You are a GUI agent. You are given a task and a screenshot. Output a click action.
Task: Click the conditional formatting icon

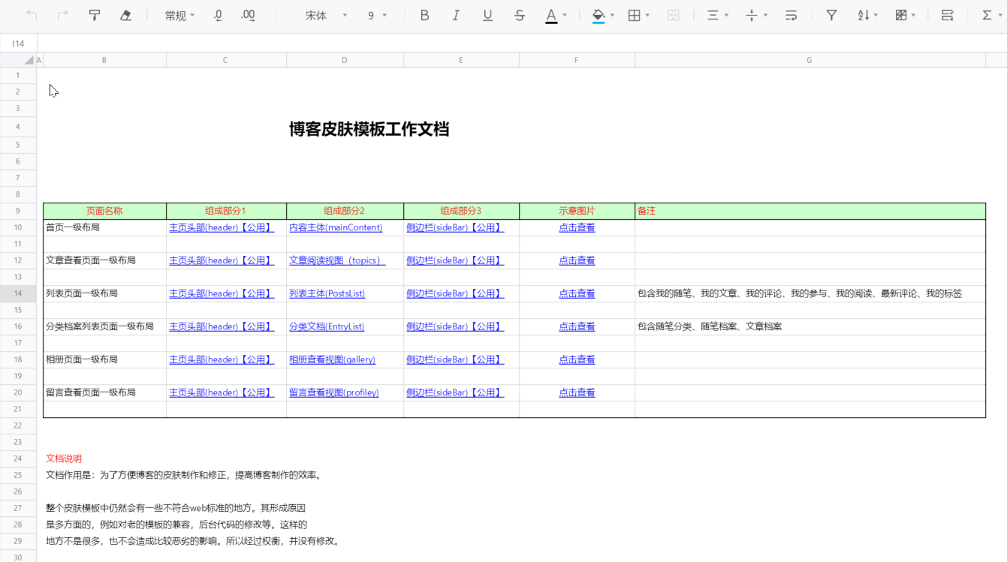pos(902,15)
